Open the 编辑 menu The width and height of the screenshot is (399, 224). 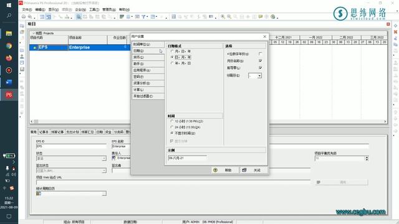coord(40,10)
